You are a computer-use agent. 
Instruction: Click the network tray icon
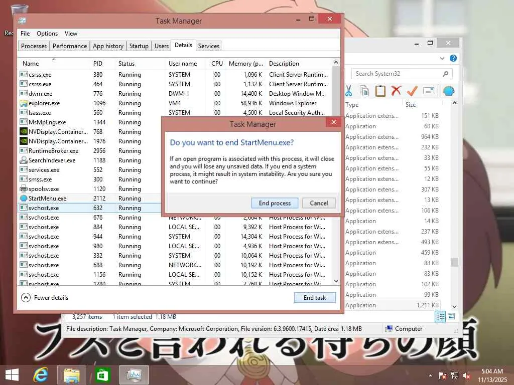tap(455, 375)
